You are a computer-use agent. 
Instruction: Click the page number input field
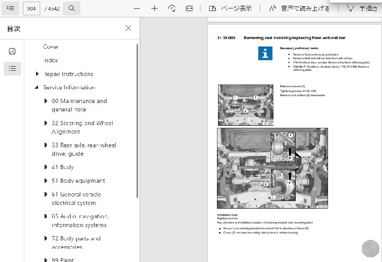[x=31, y=8]
